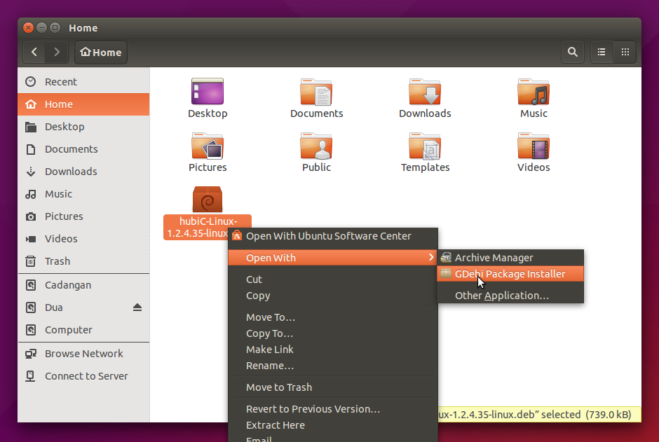Choose Make Link from context menu
This screenshot has height=442, width=659.
pos(333,350)
